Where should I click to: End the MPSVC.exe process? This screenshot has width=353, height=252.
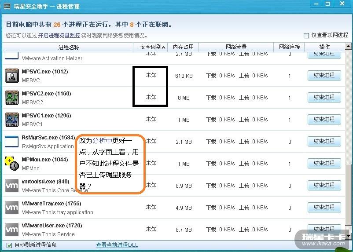click(324, 75)
